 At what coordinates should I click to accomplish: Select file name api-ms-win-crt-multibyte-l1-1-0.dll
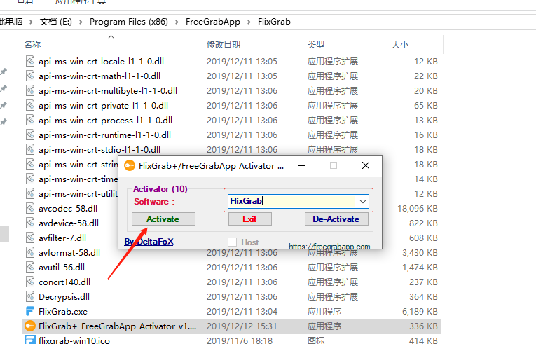click(108, 90)
